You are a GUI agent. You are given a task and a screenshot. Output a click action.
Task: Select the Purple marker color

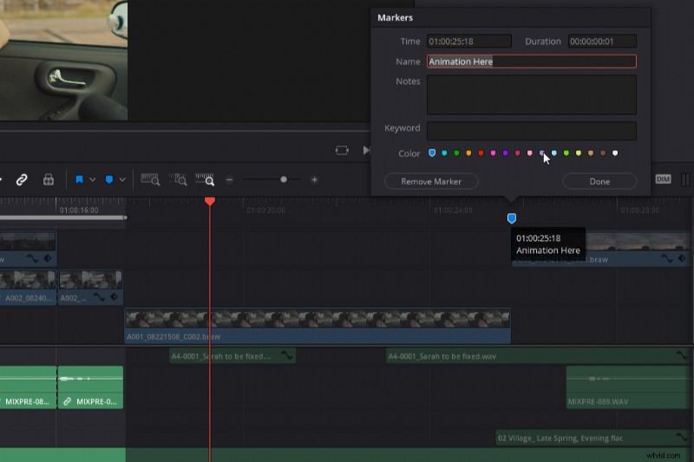[x=505, y=153]
